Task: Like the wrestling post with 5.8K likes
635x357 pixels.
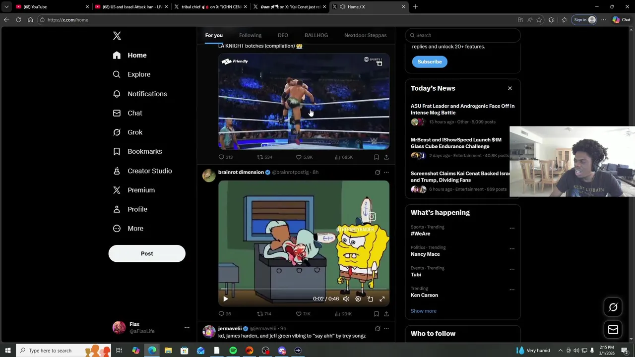Action: (304, 157)
